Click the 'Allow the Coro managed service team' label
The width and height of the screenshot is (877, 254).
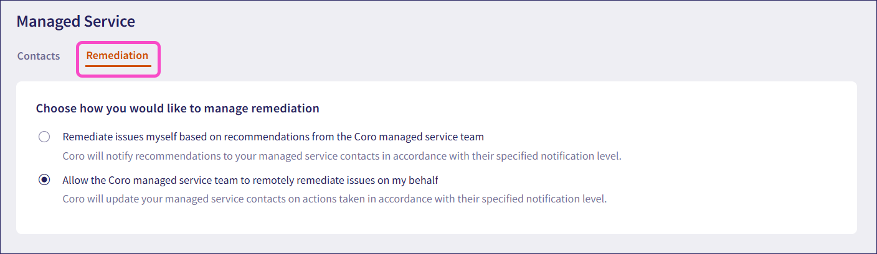250,180
